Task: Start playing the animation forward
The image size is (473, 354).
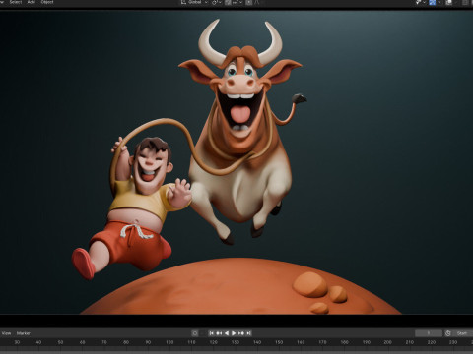Action: [234, 333]
